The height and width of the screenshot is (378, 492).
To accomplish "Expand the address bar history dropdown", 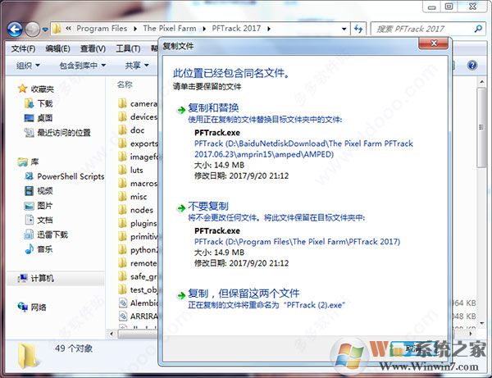I will point(344,30).
